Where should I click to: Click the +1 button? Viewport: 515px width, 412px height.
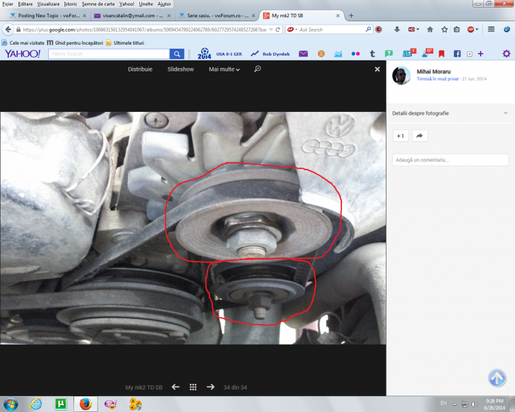pyautogui.click(x=400, y=136)
